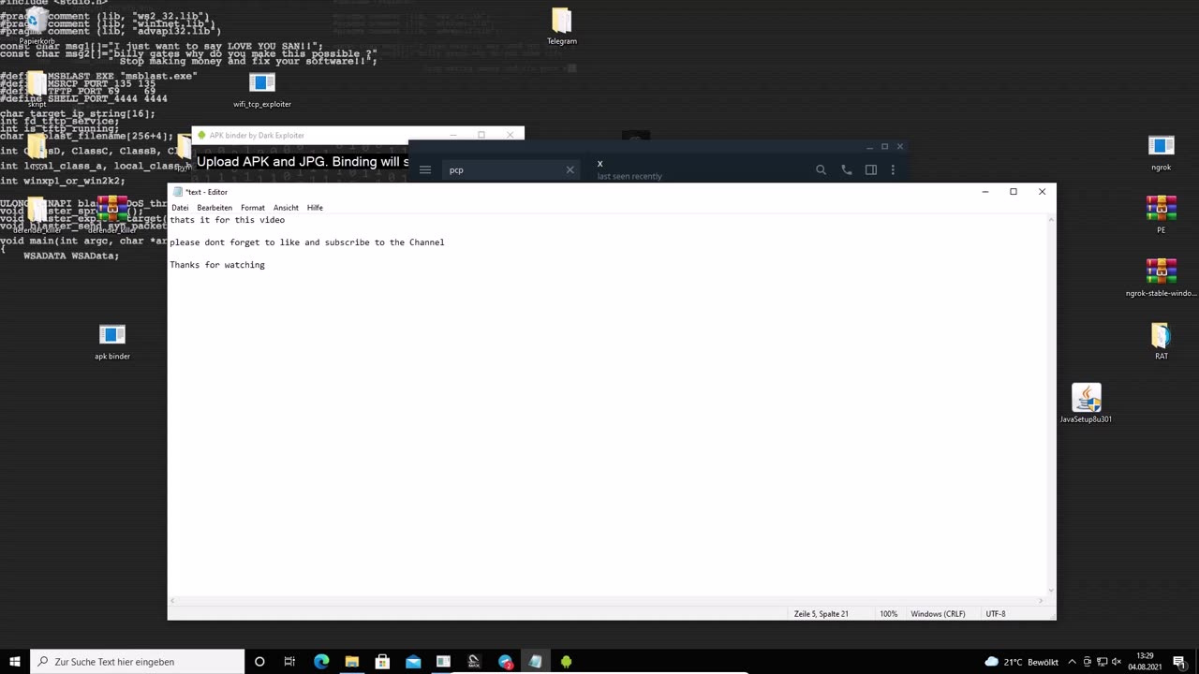
Task: Open Cortana from the taskbar
Action: coord(259,662)
